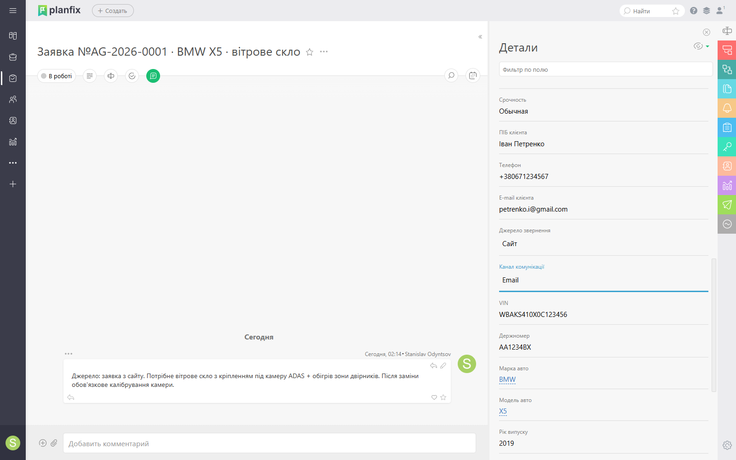
Task: Open the task title more-options ellipsis
Action: 324,52
